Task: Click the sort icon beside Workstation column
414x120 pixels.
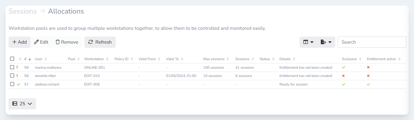Action: pos(107,59)
